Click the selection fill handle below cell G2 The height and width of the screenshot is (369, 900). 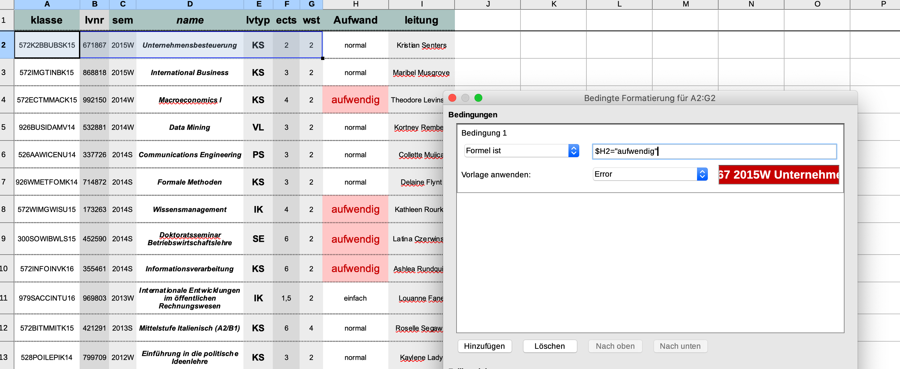322,58
